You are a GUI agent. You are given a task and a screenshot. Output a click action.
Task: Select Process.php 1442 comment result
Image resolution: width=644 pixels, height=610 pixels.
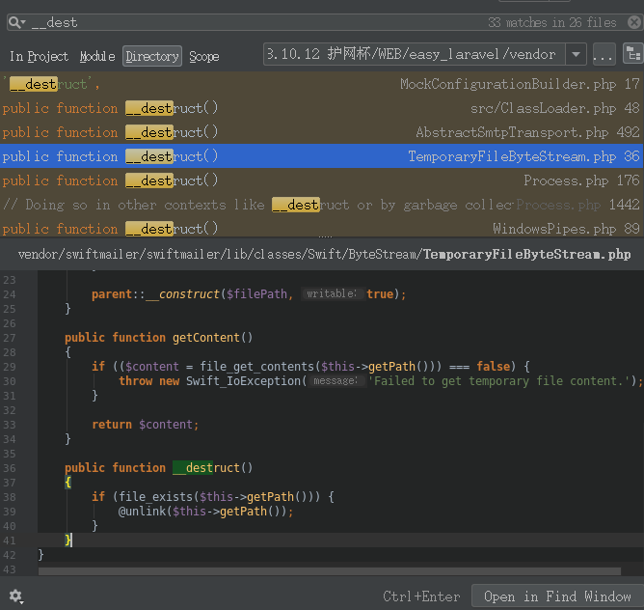(x=322, y=205)
